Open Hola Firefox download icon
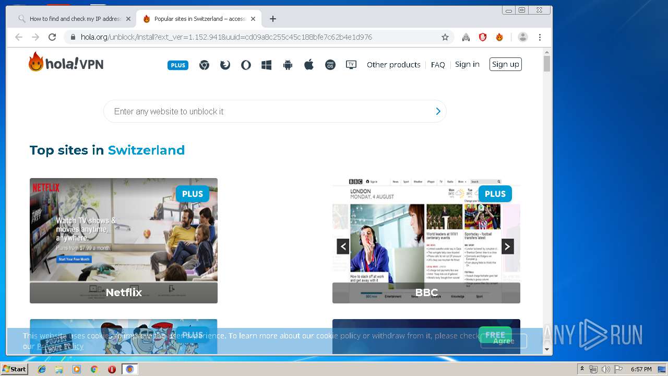This screenshot has width=668, height=376. pos(225,65)
